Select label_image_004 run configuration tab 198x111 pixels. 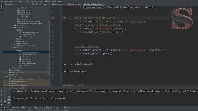(18, 88)
